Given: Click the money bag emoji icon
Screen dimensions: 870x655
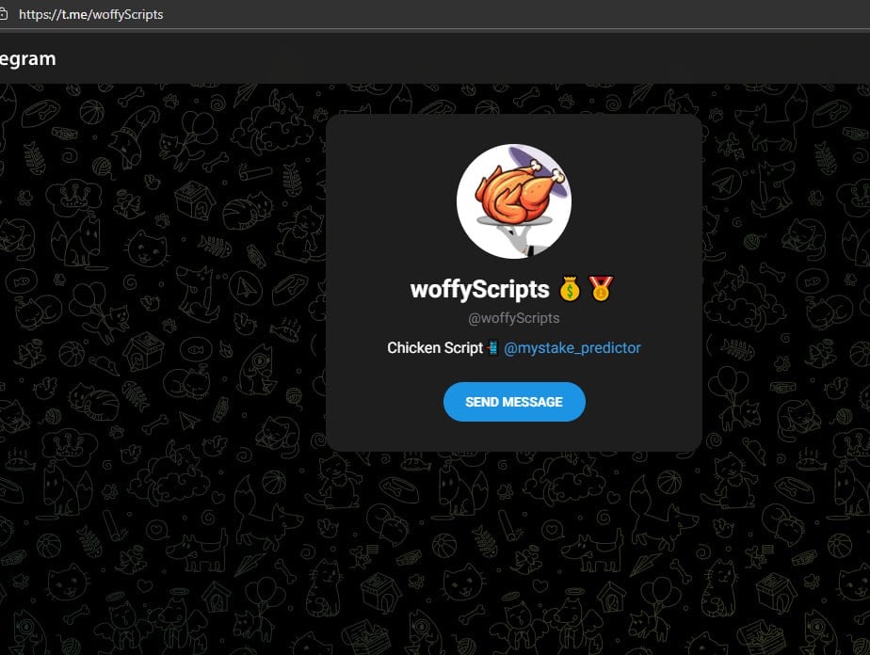Looking at the screenshot, I should click(570, 289).
